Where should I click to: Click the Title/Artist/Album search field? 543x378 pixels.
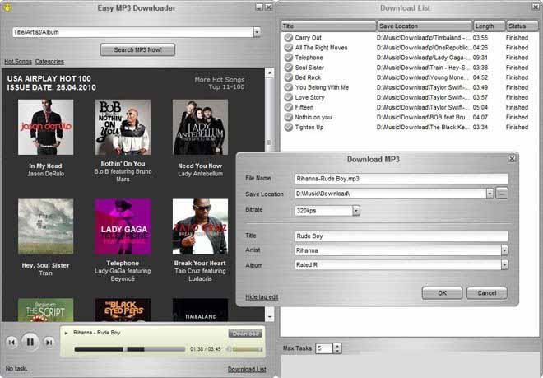(133, 32)
